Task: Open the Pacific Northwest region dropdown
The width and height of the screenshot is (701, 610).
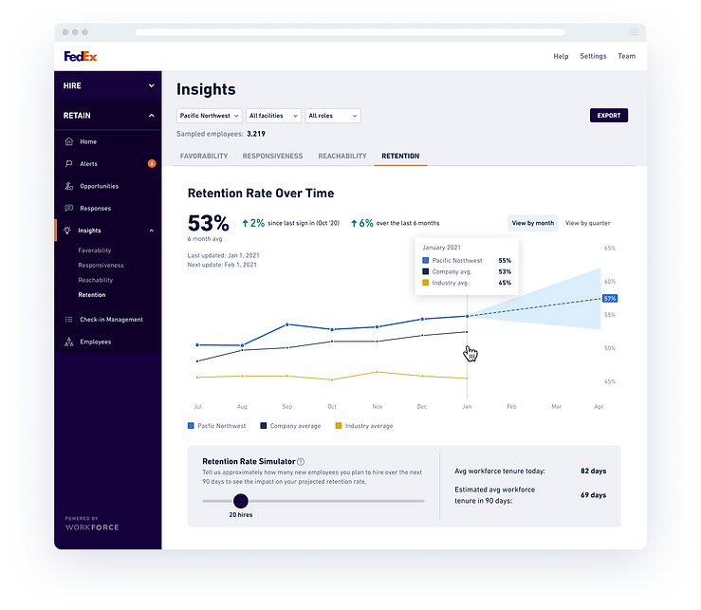Action: [210, 116]
